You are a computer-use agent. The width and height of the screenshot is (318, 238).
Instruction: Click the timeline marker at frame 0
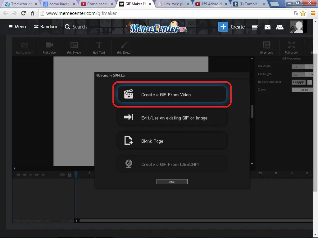pyautogui.click(x=76, y=174)
